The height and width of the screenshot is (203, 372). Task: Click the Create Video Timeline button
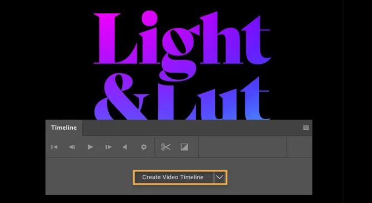(173, 177)
